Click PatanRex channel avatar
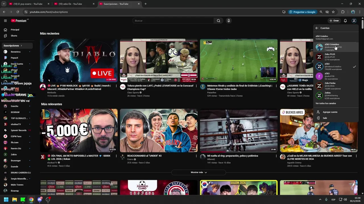This screenshot has width=364, height=204. pos(203,87)
